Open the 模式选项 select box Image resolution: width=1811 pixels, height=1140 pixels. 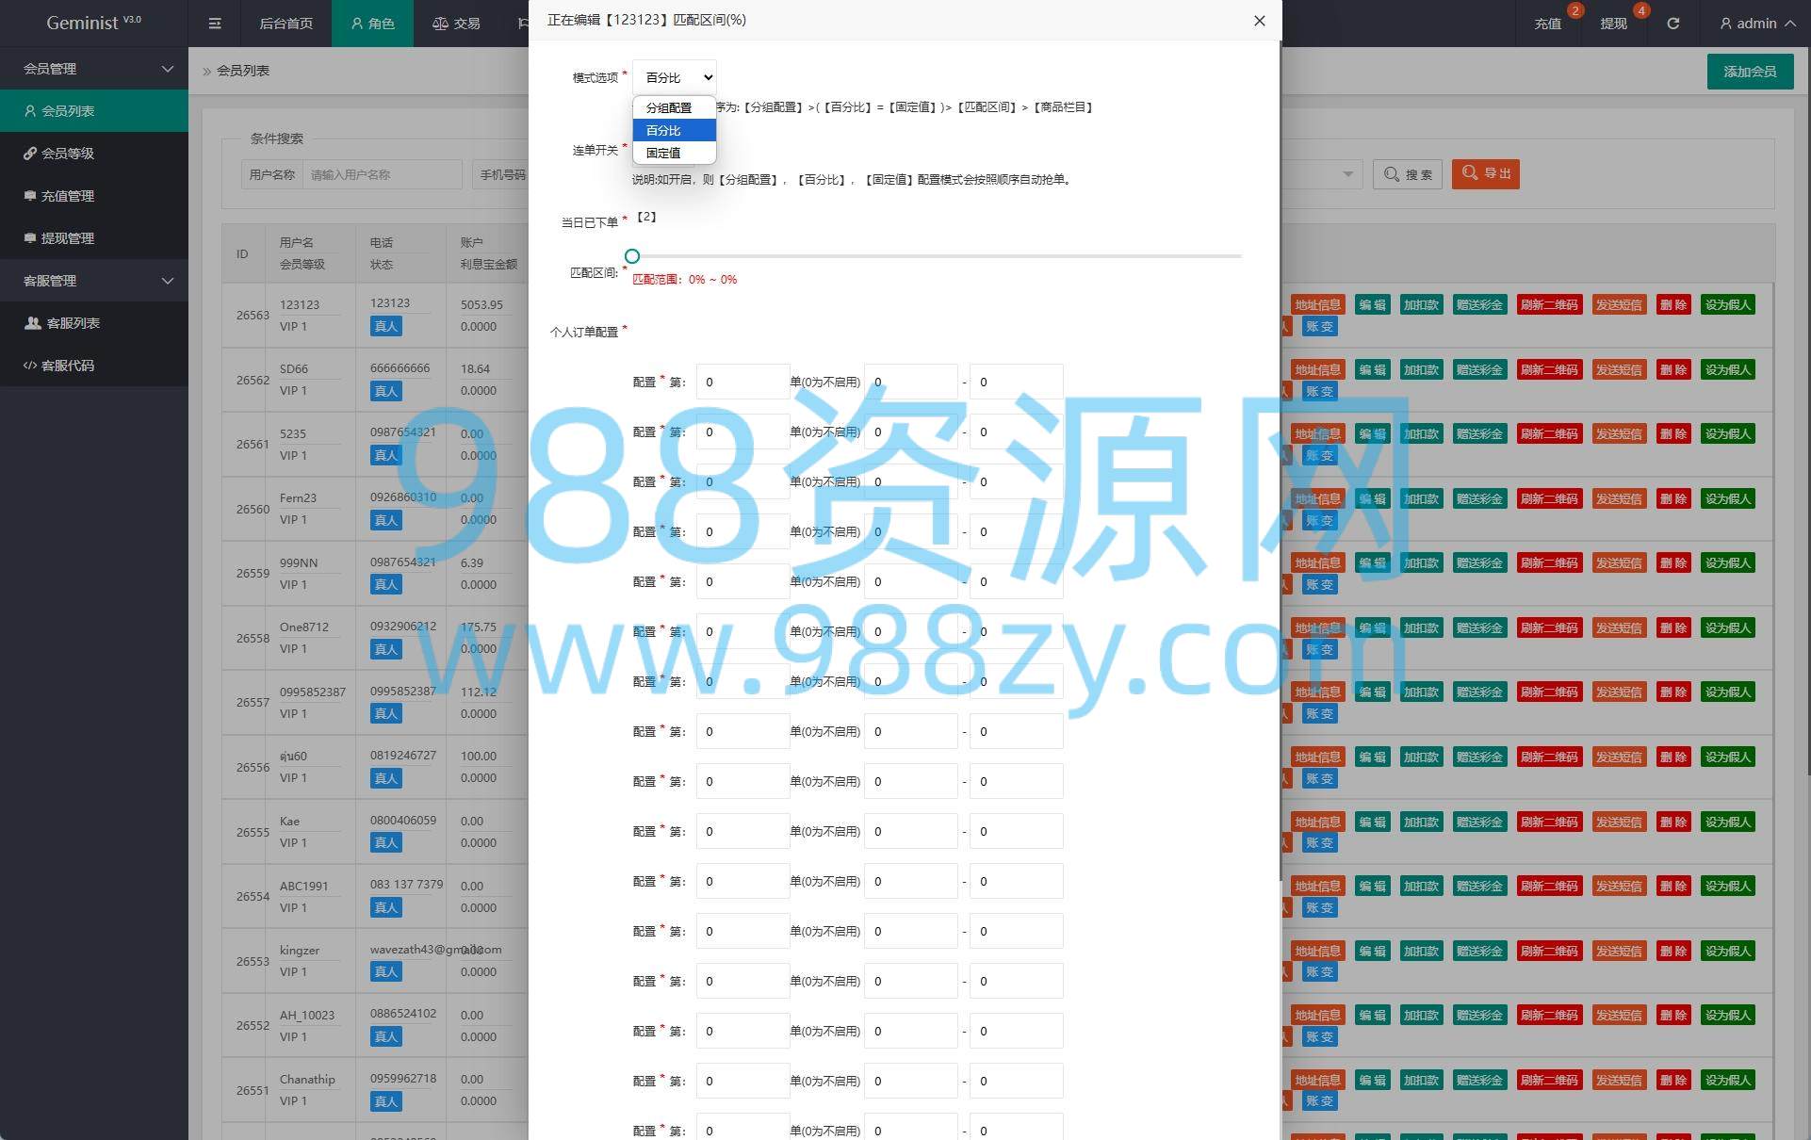click(x=675, y=77)
